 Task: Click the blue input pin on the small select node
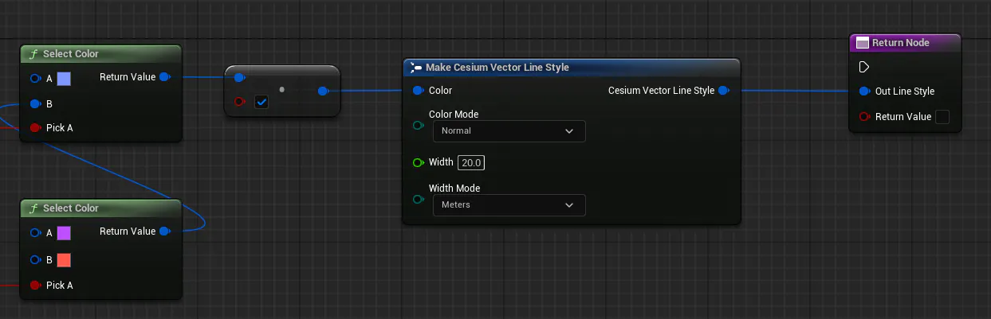(x=240, y=77)
